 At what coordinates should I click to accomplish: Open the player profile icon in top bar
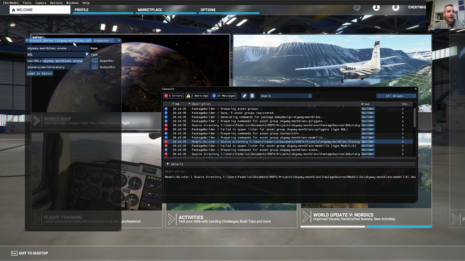[x=376, y=8]
